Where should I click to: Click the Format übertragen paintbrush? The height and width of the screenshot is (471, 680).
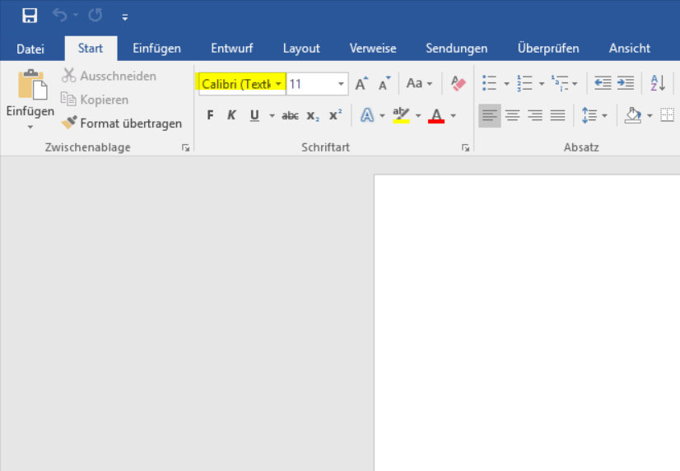click(122, 124)
